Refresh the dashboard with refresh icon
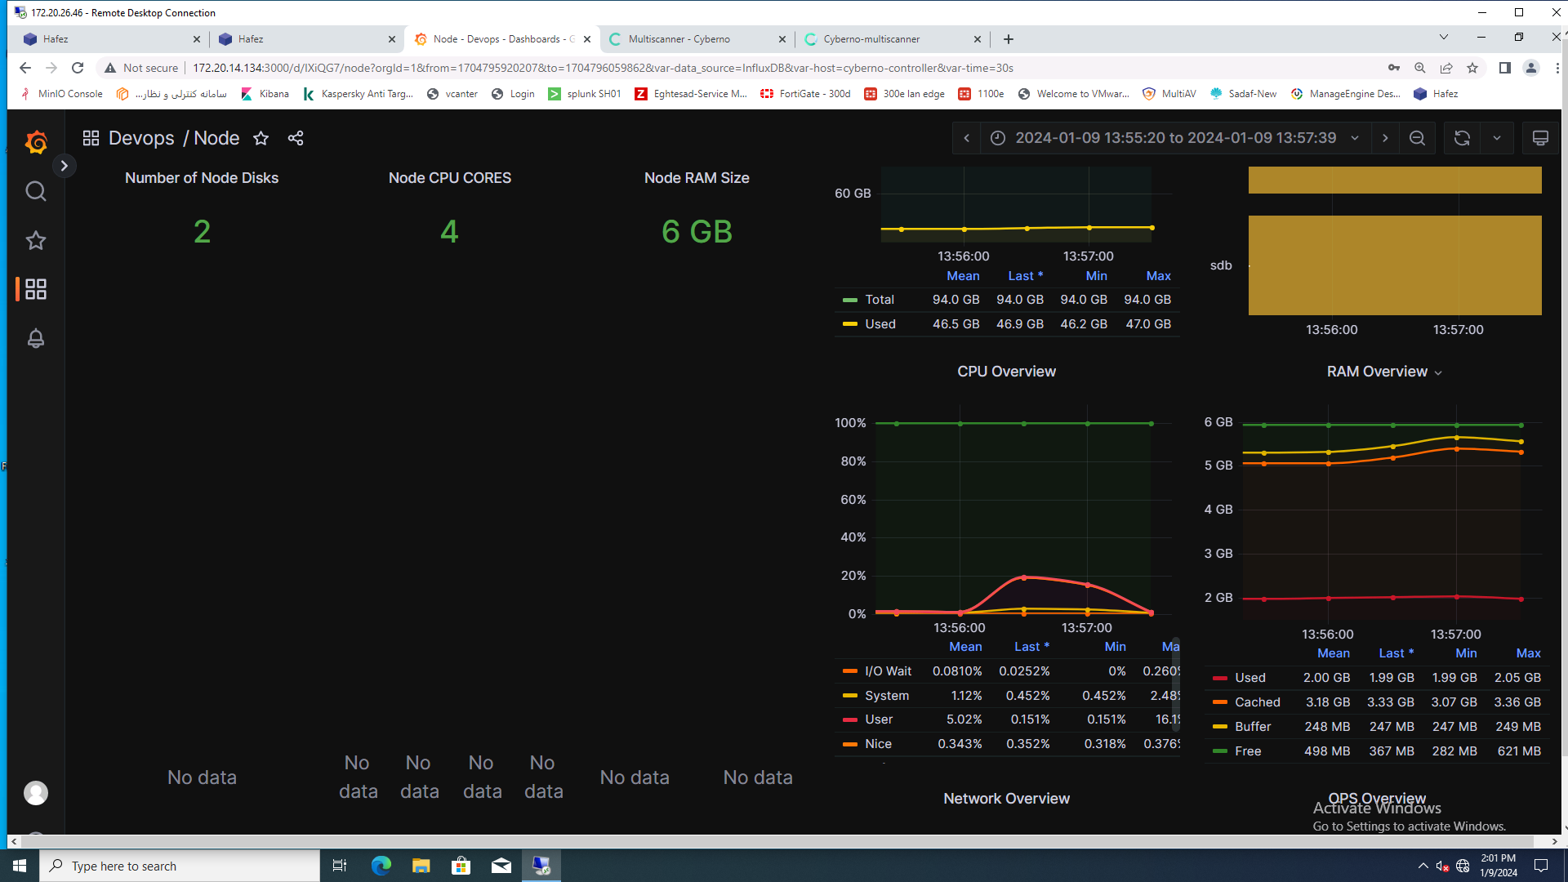This screenshot has height=882, width=1568. pyautogui.click(x=1462, y=138)
